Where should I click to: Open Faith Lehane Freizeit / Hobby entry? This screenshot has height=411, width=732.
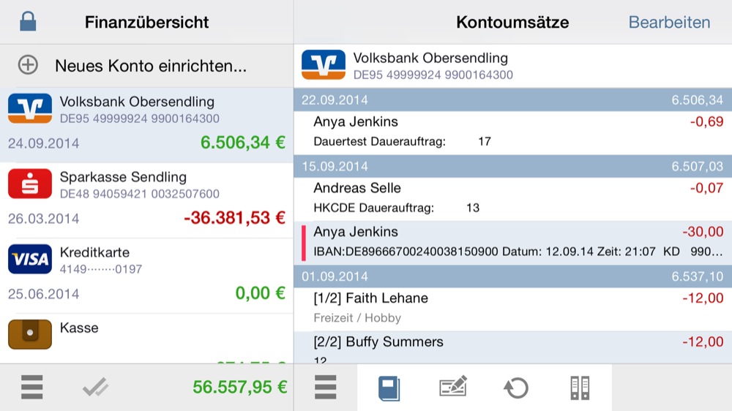[512, 308]
